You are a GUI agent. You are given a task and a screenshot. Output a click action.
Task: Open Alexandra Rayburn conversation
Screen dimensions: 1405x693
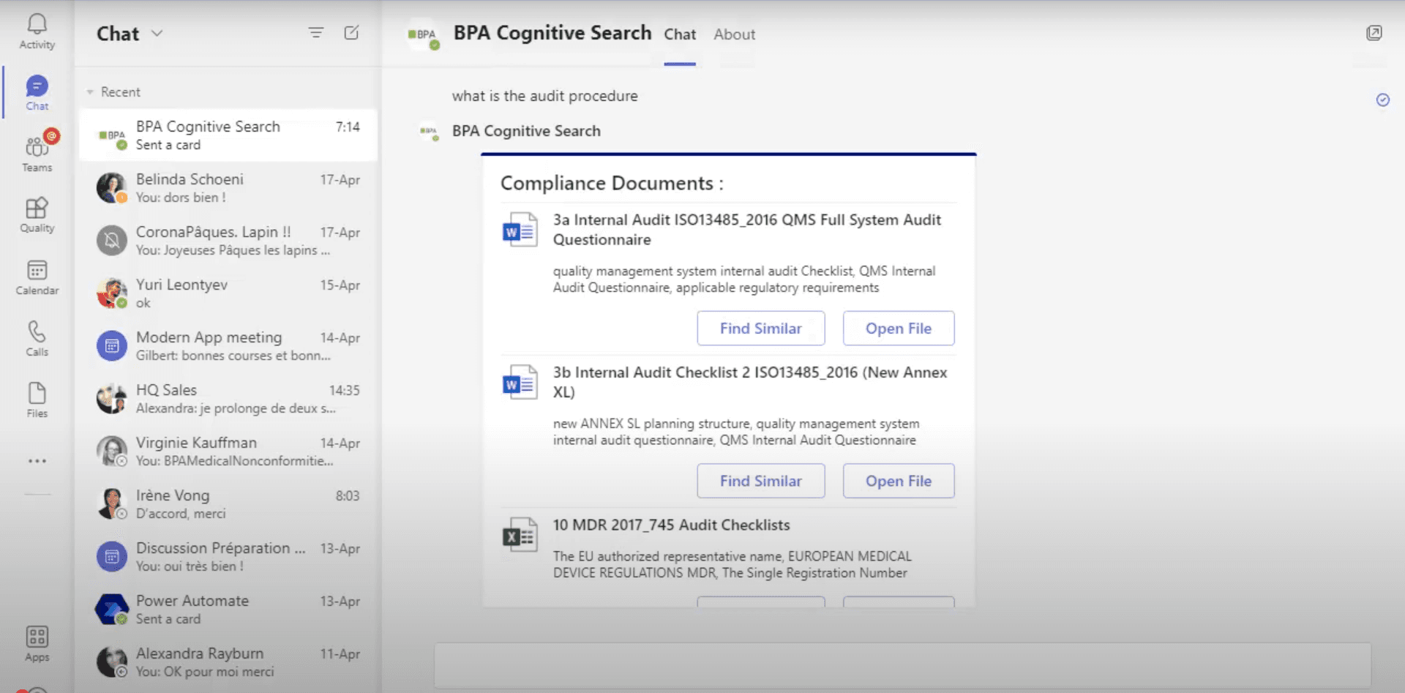pos(228,662)
